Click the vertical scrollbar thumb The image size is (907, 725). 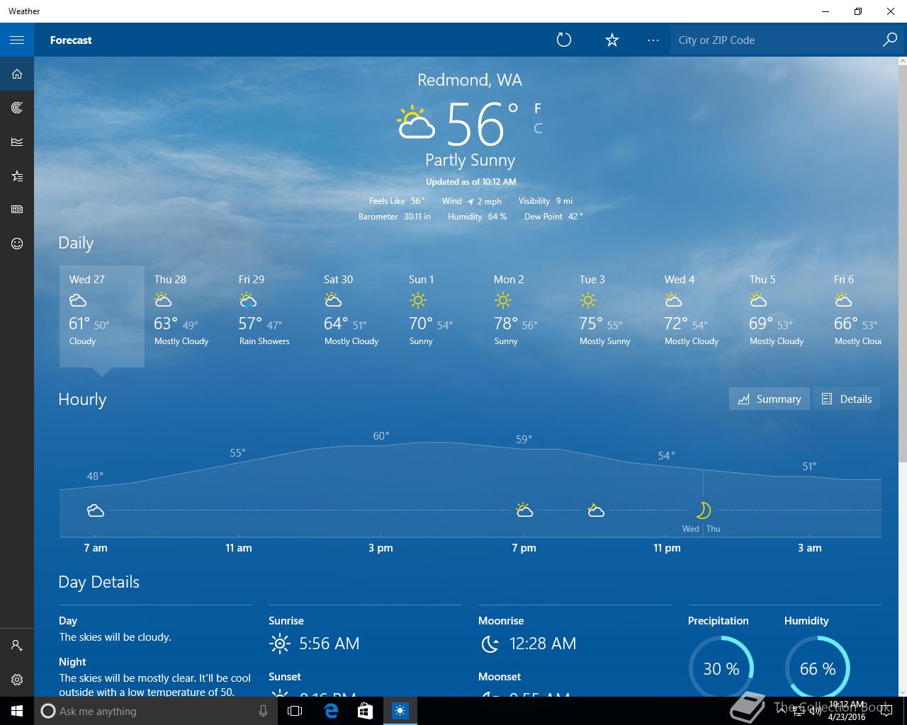902,264
